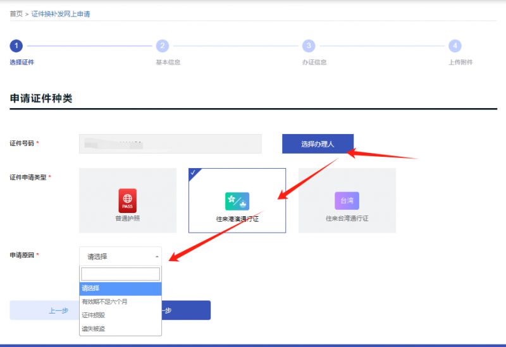Click step 1 circle 选择证件
This screenshot has width=506, height=347.
tap(16, 46)
